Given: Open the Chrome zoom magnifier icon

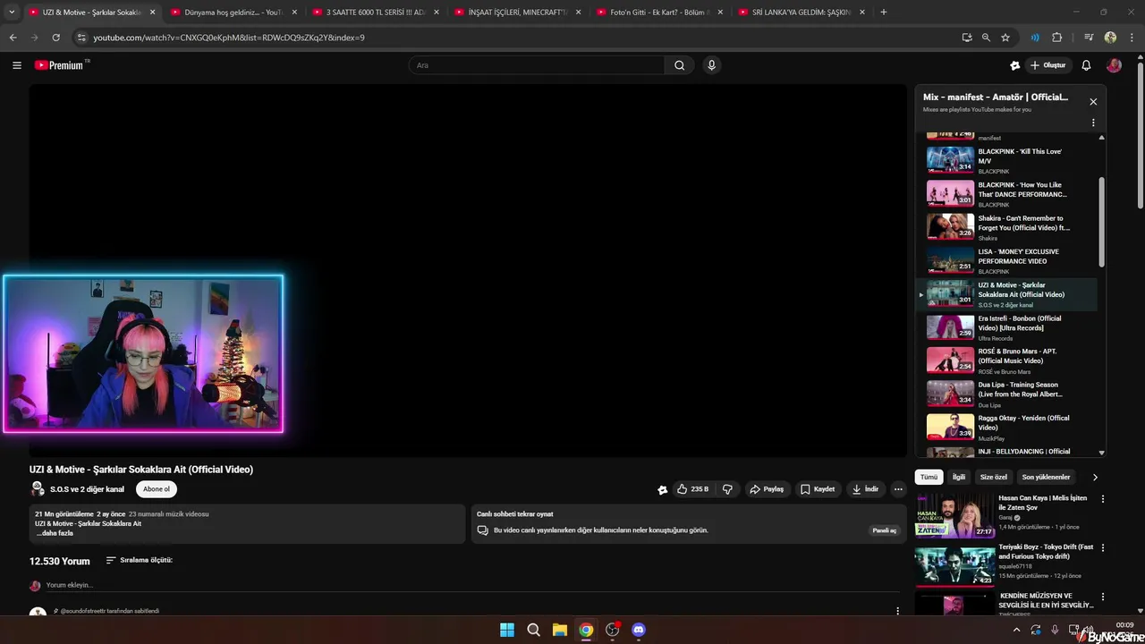Looking at the screenshot, I should click(x=986, y=38).
